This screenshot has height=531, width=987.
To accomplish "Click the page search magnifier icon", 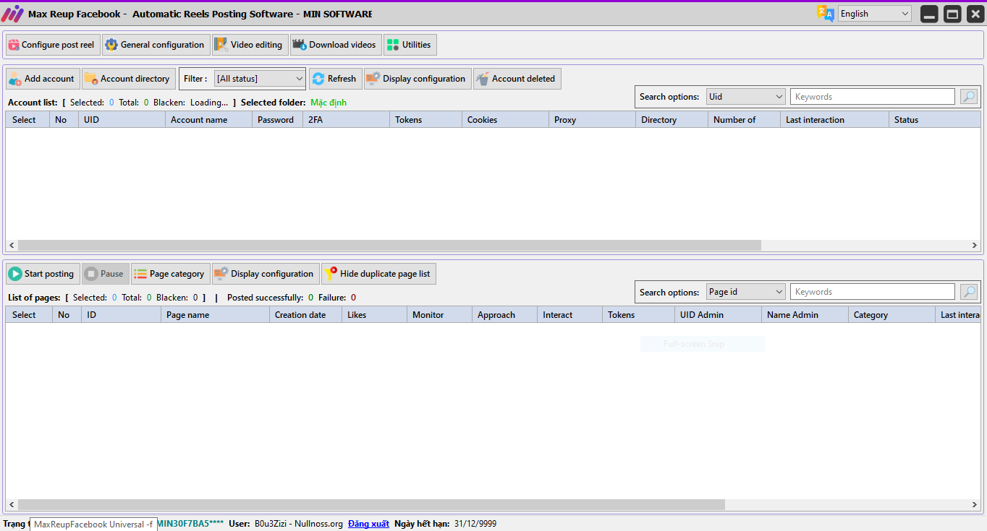I will pyautogui.click(x=969, y=292).
